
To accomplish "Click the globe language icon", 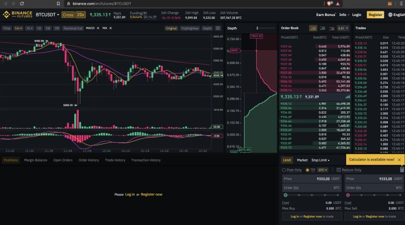I will [390, 15].
